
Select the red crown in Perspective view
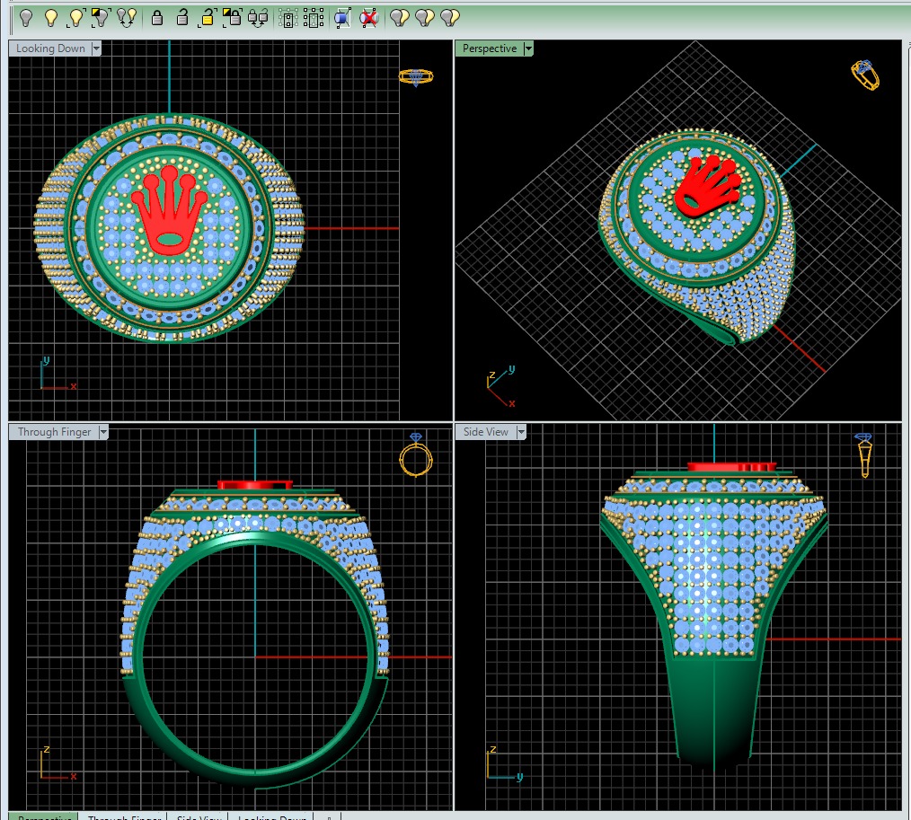pyautogui.click(x=708, y=187)
